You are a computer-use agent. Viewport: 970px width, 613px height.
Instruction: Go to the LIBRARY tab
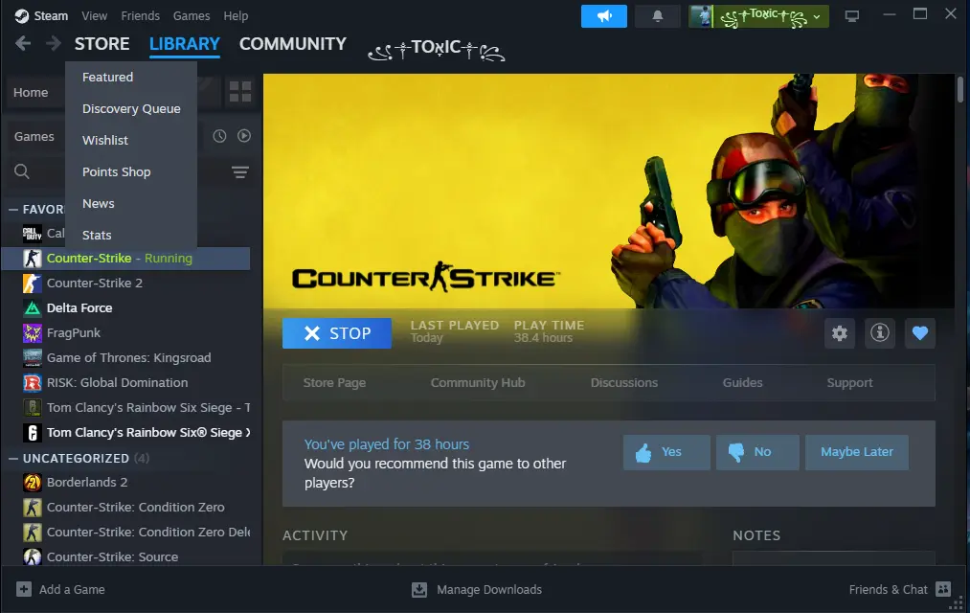[x=185, y=44]
